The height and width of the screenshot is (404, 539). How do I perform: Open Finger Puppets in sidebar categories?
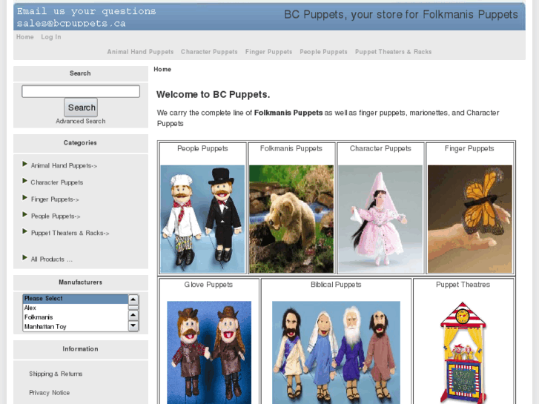point(55,199)
